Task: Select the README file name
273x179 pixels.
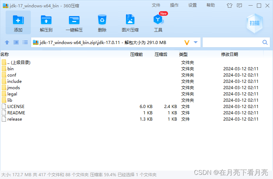Action: click(16, 113)
